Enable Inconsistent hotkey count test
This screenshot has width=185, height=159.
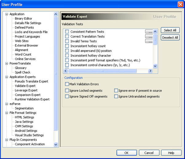click(67, 46)
